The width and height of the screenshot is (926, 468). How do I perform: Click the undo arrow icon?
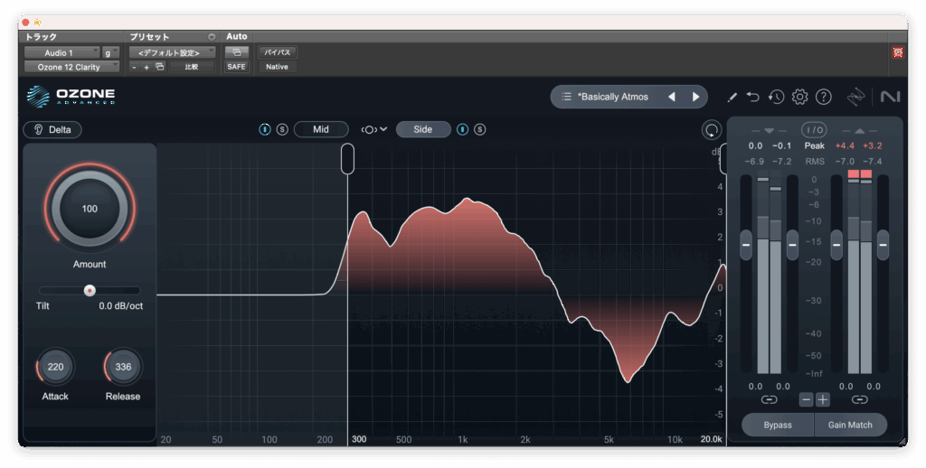pos(753,97)
